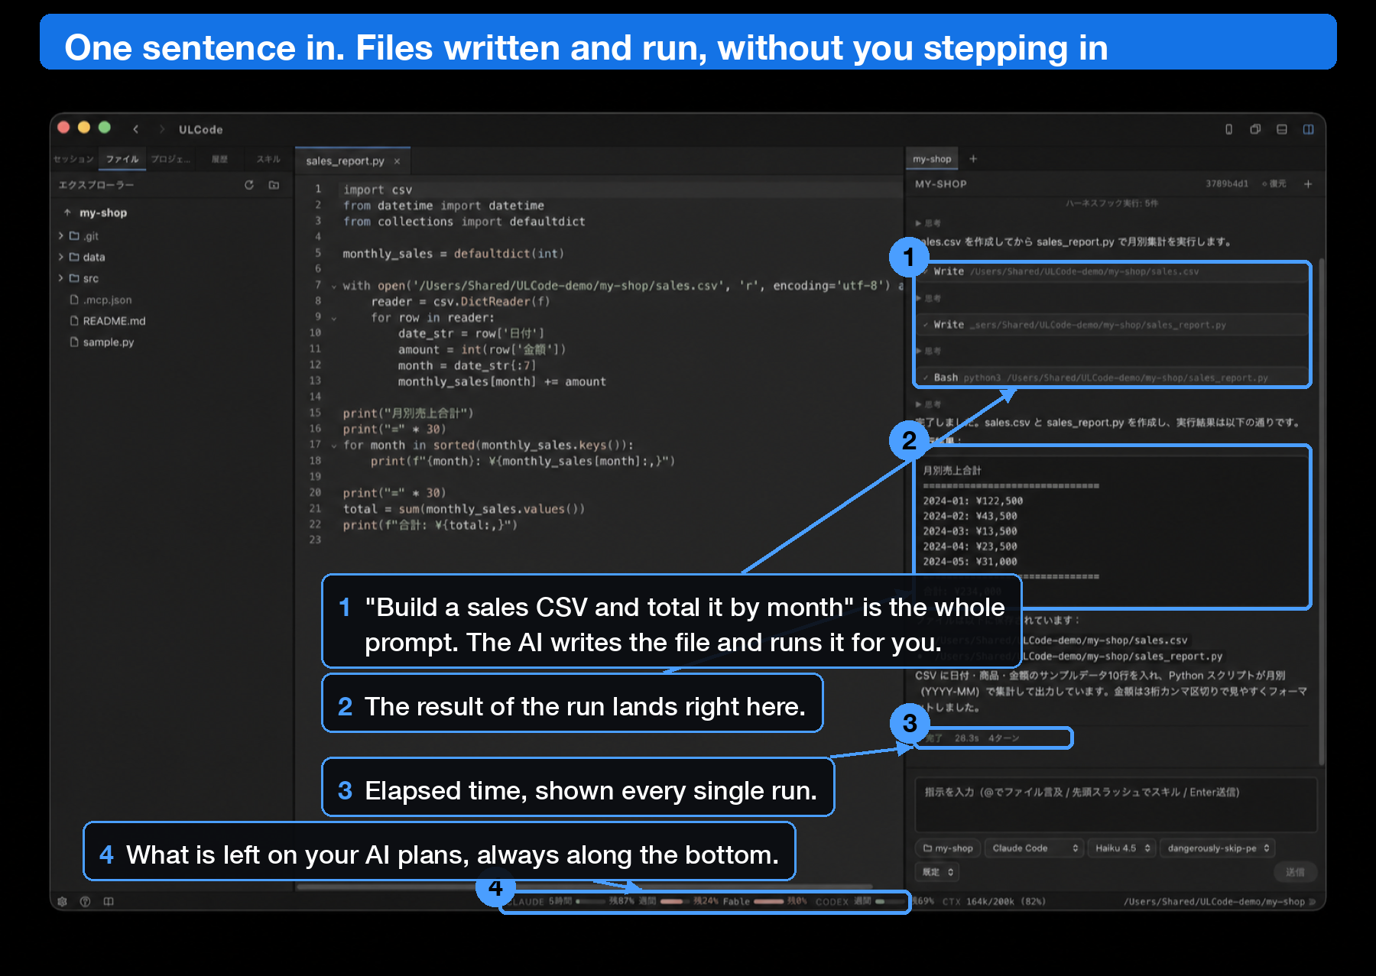Focus the instruction input field
This screenshot has width=1376, height=976.
tap(1116, 805)
